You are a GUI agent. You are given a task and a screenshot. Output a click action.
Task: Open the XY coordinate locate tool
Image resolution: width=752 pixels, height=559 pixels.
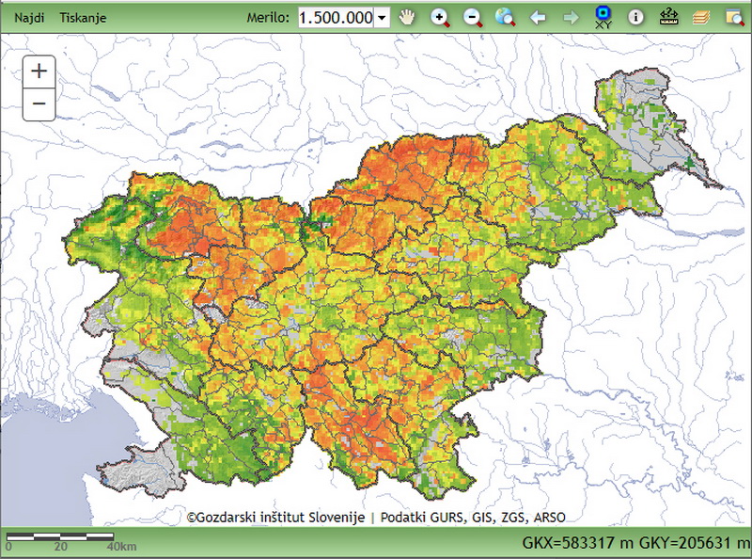coord(603,18)
